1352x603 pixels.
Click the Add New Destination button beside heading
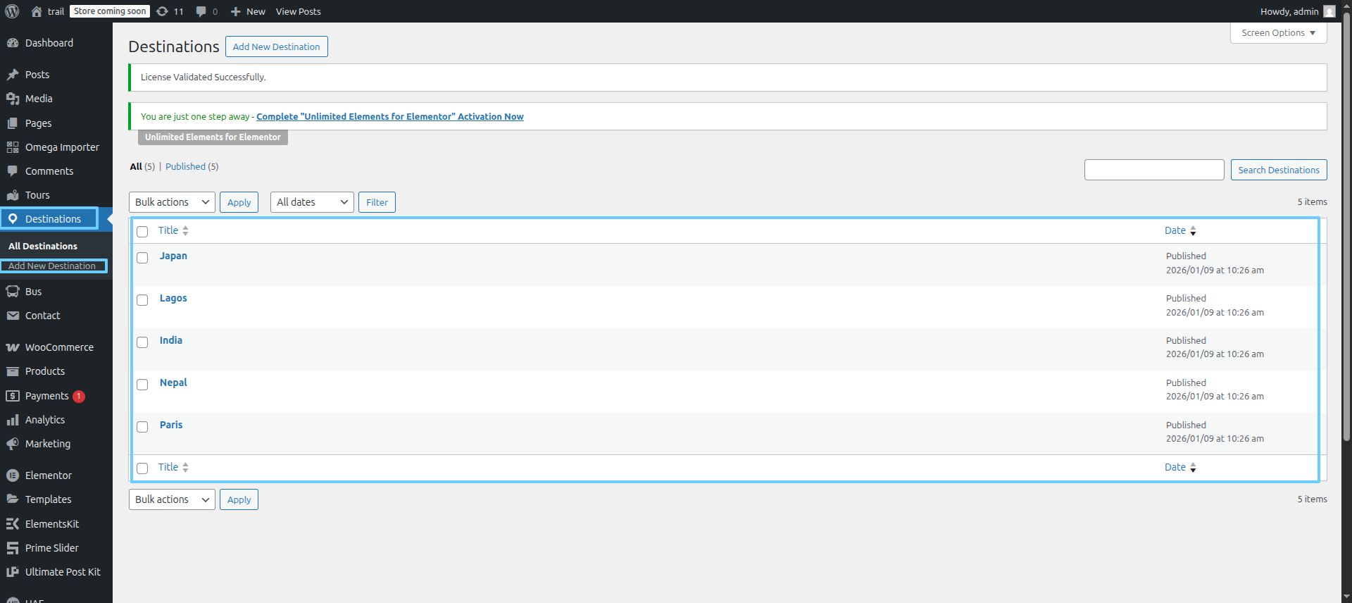tap(276, 46)
